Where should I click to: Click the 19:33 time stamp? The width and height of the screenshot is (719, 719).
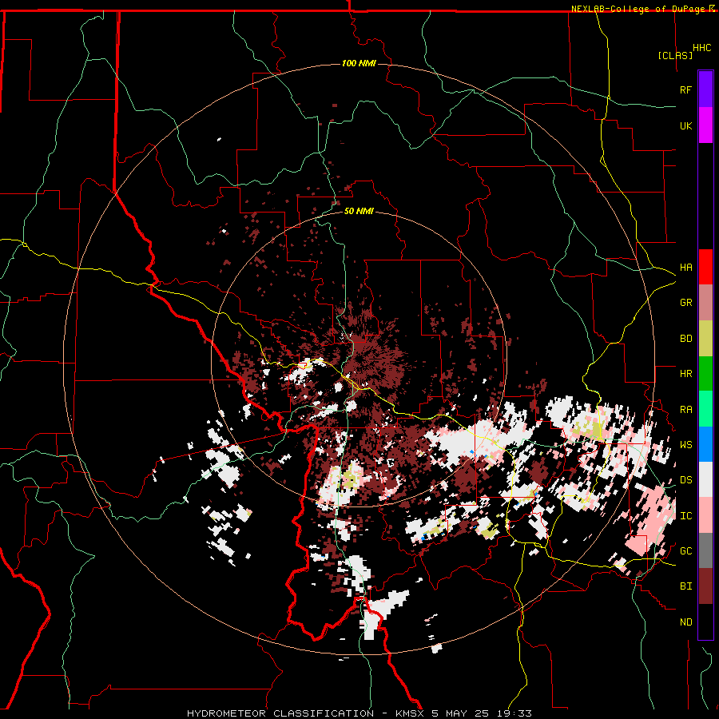point(516,713)
